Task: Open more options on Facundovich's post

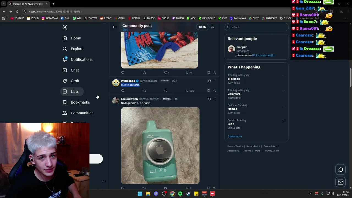Action: [x=214, y=99]
